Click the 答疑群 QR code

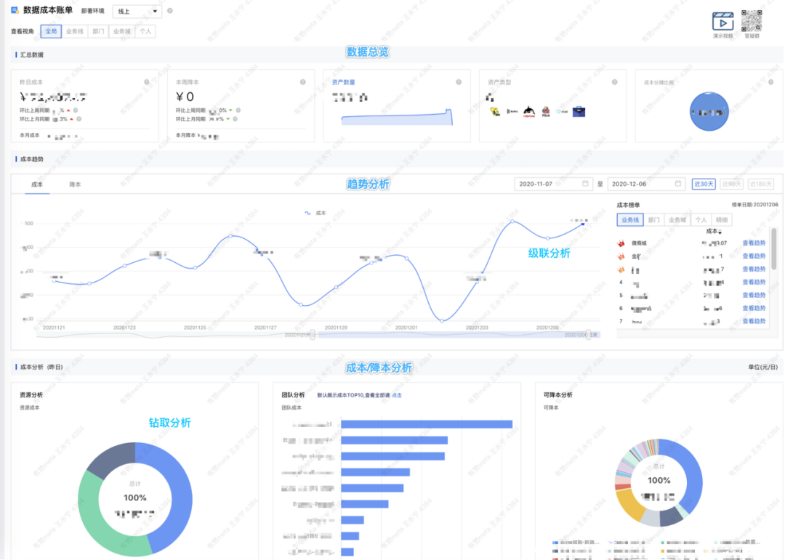pyautogui.click(x=752, y=20)
